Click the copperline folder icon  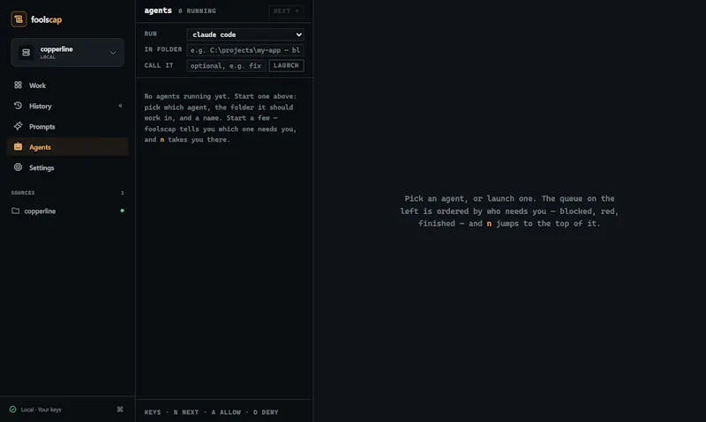pyautogui.click(x=15, y=211)
